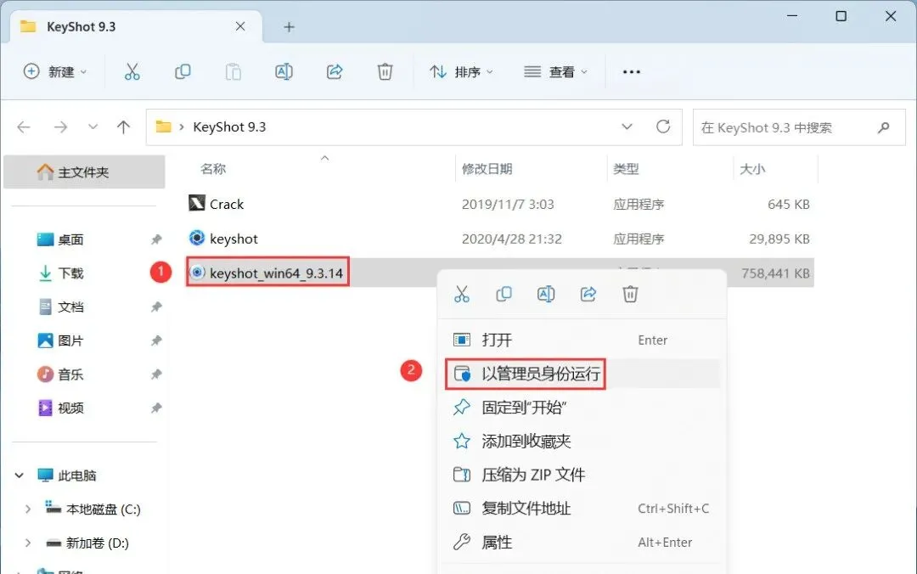This screenshot has width=917, height=574.
Task: Refresh the KeyShot 9.3 folder
Action: (662, 127)
